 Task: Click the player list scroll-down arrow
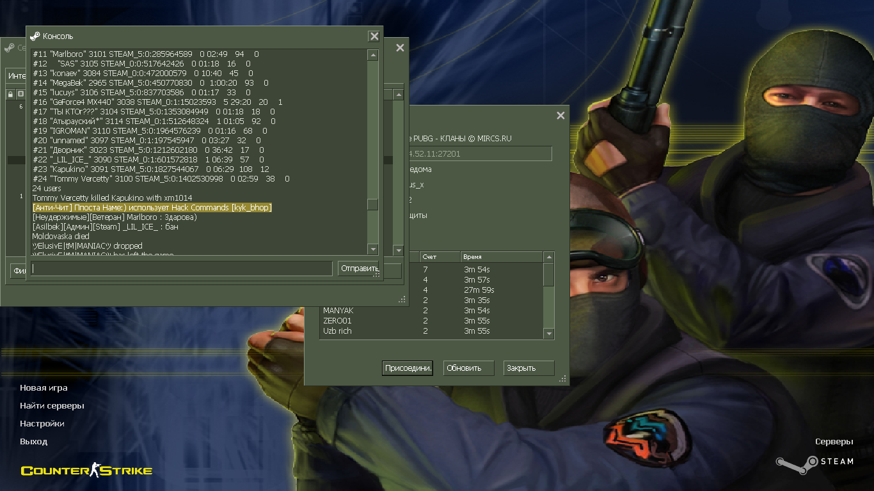548,334
